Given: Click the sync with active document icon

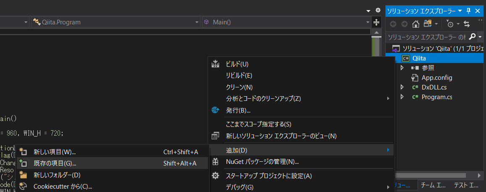Looking at the screenshot, I should 467,24.
